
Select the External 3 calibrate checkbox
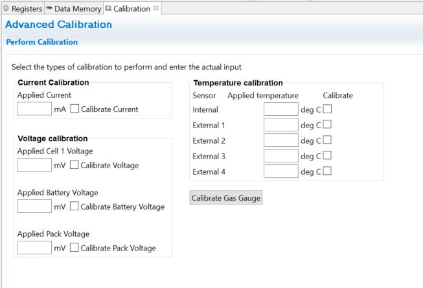pos(327,156)
